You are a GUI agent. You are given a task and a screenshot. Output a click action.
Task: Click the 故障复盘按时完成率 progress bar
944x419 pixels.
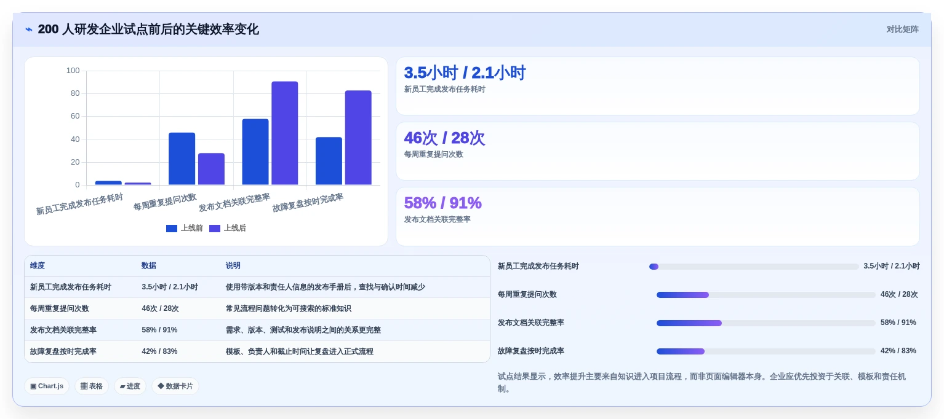(766, 351)
